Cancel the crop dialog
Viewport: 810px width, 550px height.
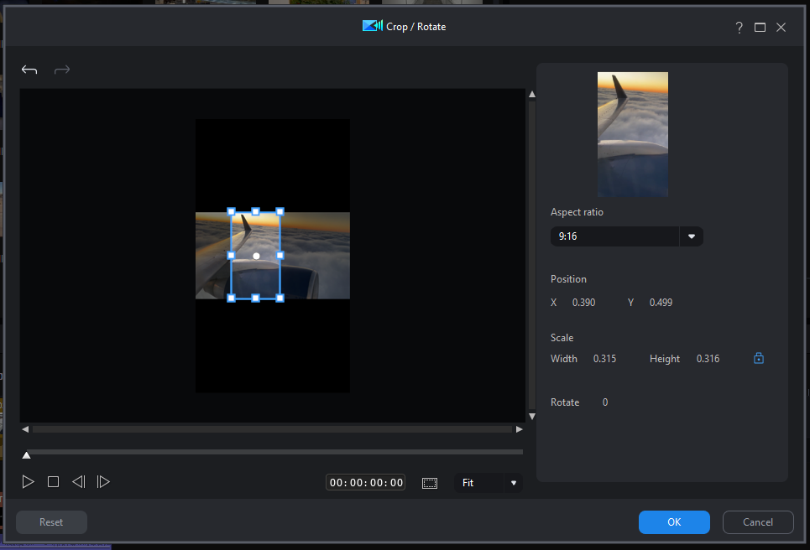[x=758, y=522]
